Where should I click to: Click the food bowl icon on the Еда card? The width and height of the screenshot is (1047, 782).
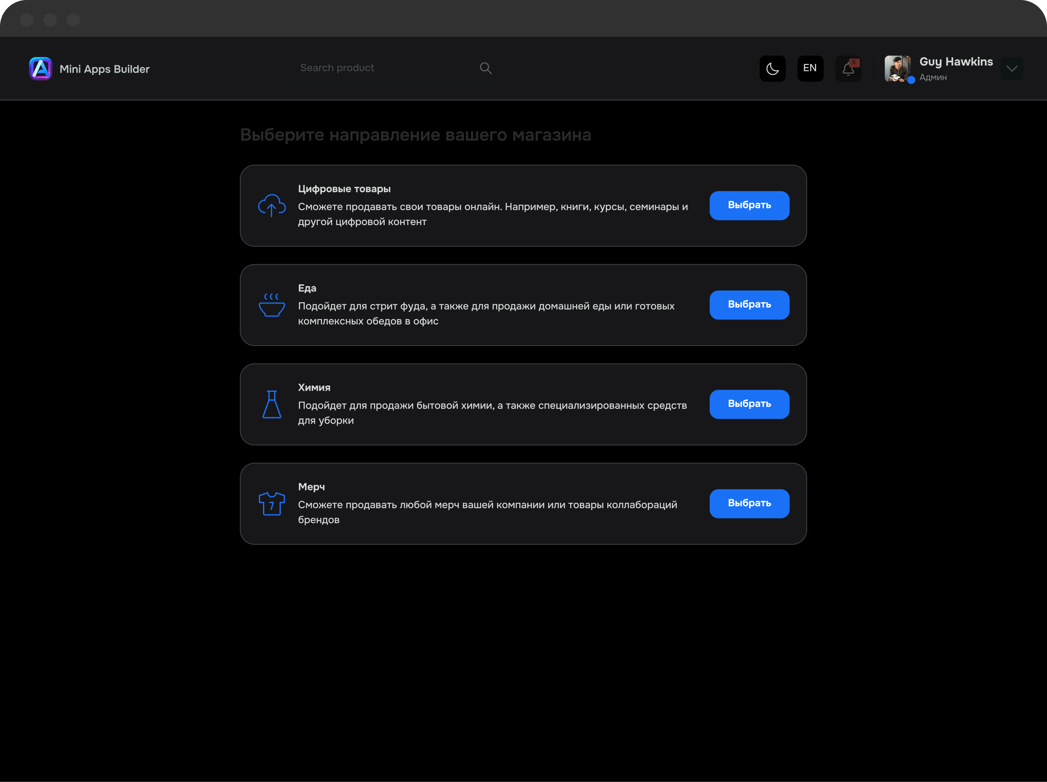pos(272,305)
